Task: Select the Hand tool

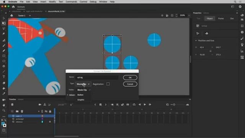Action: coord(4,105)
